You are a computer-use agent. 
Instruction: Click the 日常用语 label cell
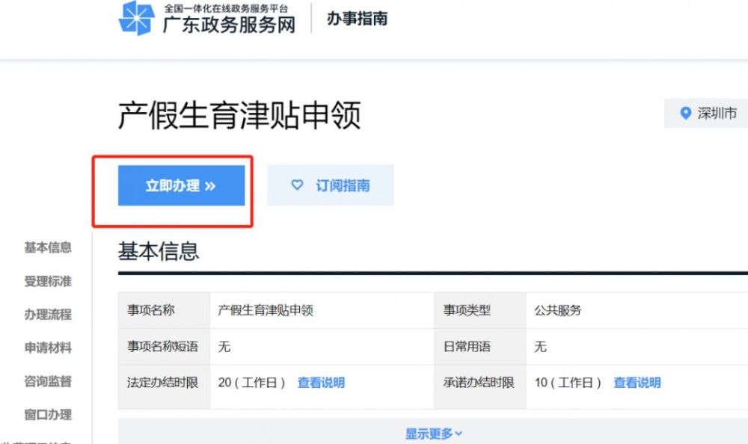[480, 346]
